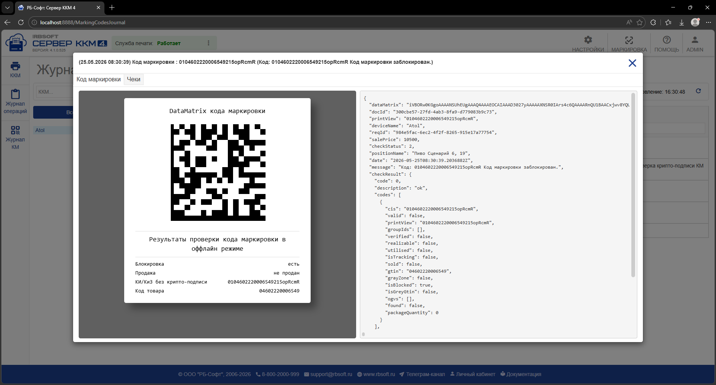The width and height of the screenshot is (716, 385).
Task: Open the Личный кабинет footer link
Action: [473, 374]
